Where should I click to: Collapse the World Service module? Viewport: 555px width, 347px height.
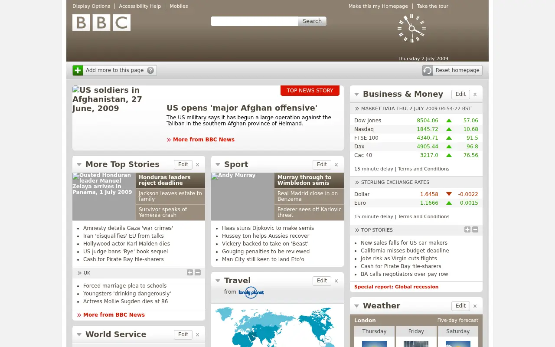[x=79, y=335]
